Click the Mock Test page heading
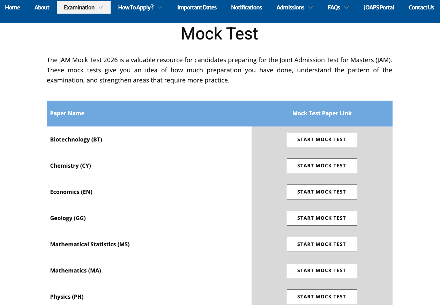The width and height of the screenshot is (440, 305). 219,34
